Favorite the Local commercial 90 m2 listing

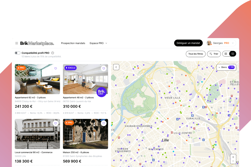[x=55, y=123]
